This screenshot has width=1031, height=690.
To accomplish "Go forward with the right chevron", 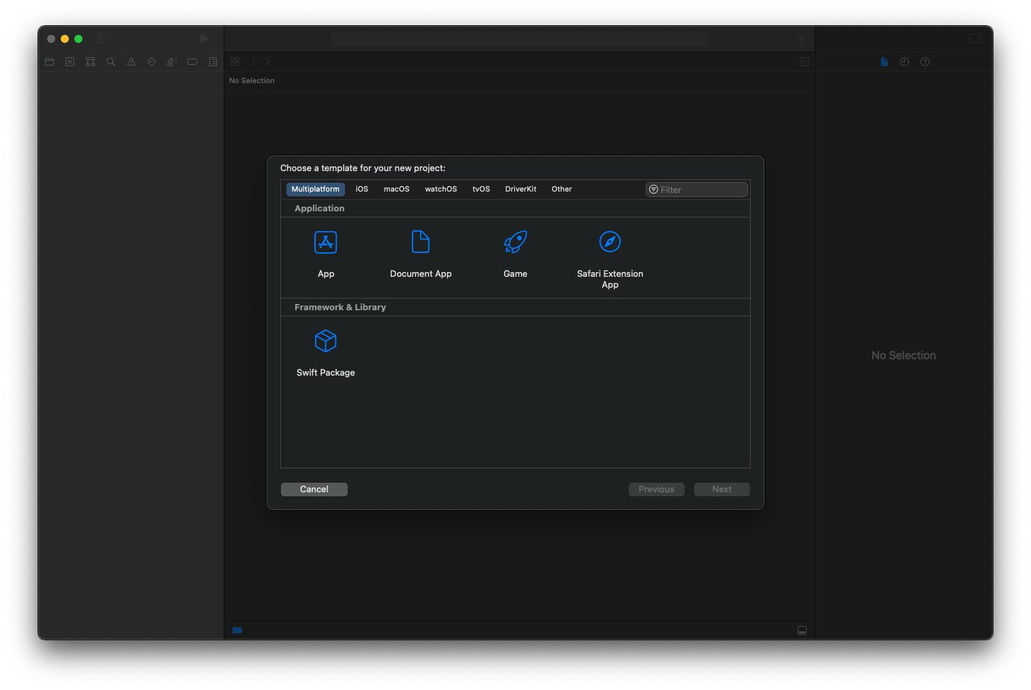I will [x=267, y=62].
